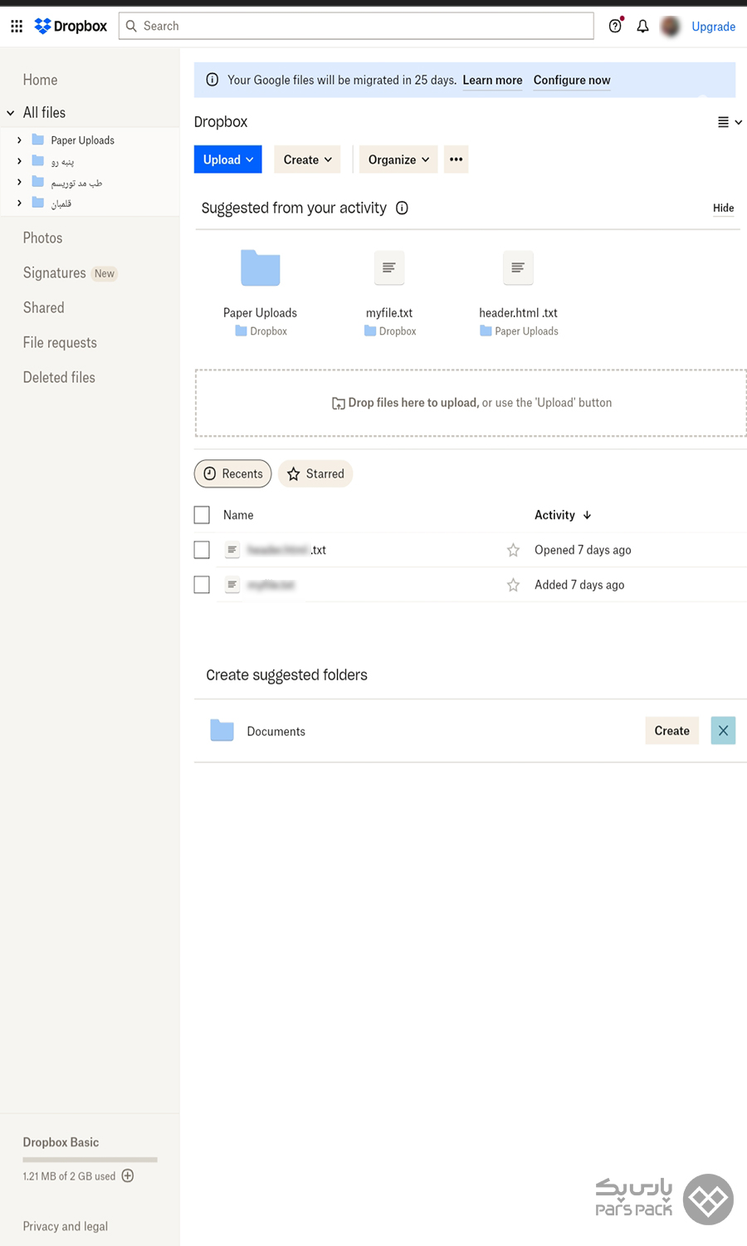Open the apps grid launcher icon

(17, 27)
